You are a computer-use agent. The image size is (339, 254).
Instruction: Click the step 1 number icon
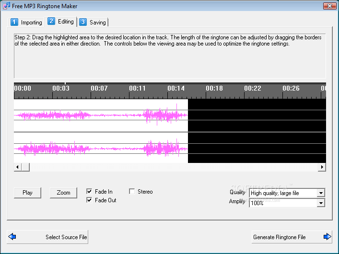tap(14, 22)
